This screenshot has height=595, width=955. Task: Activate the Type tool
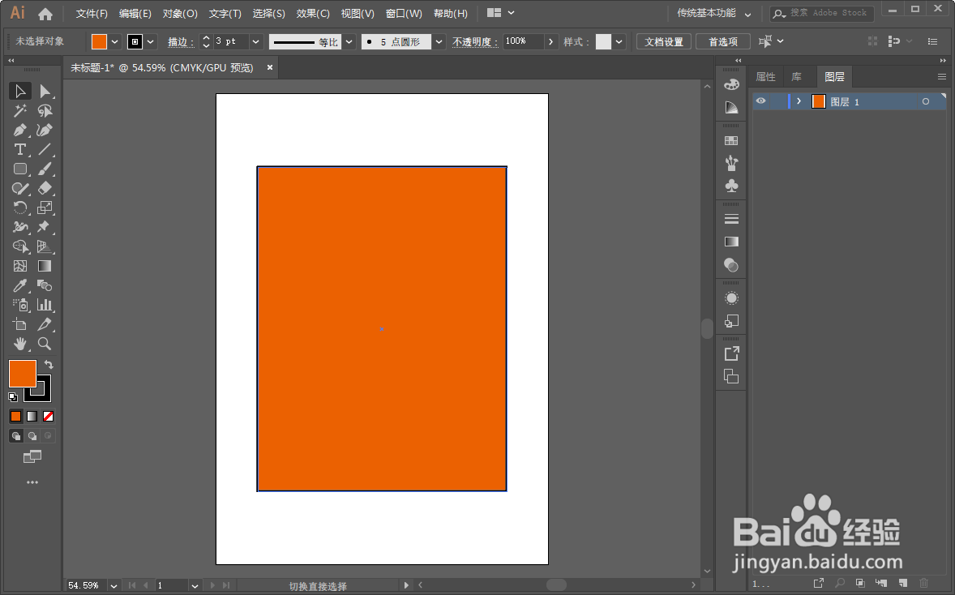tap(20, 150)
